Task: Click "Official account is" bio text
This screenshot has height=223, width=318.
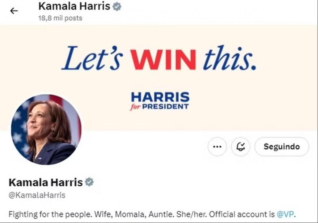Action: [x=242, y=214]
